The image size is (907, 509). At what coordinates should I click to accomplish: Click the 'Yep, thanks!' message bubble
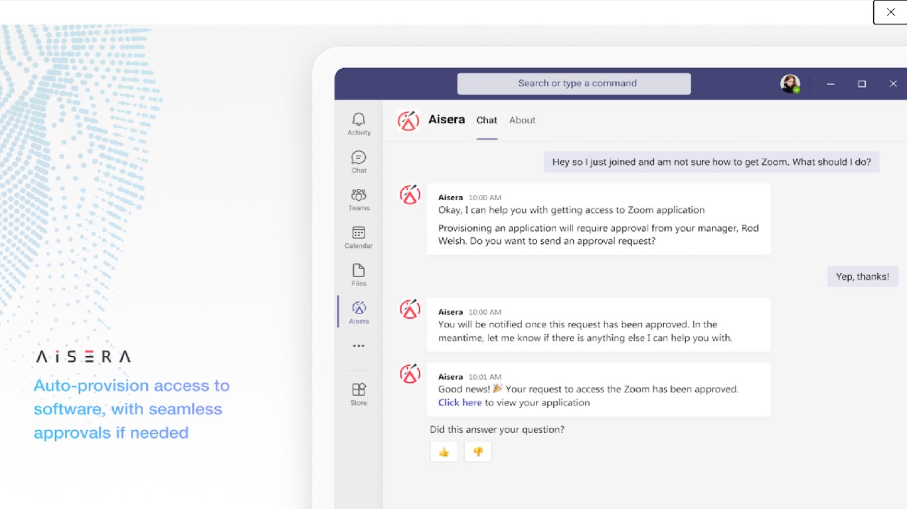[x=863, y=276]
